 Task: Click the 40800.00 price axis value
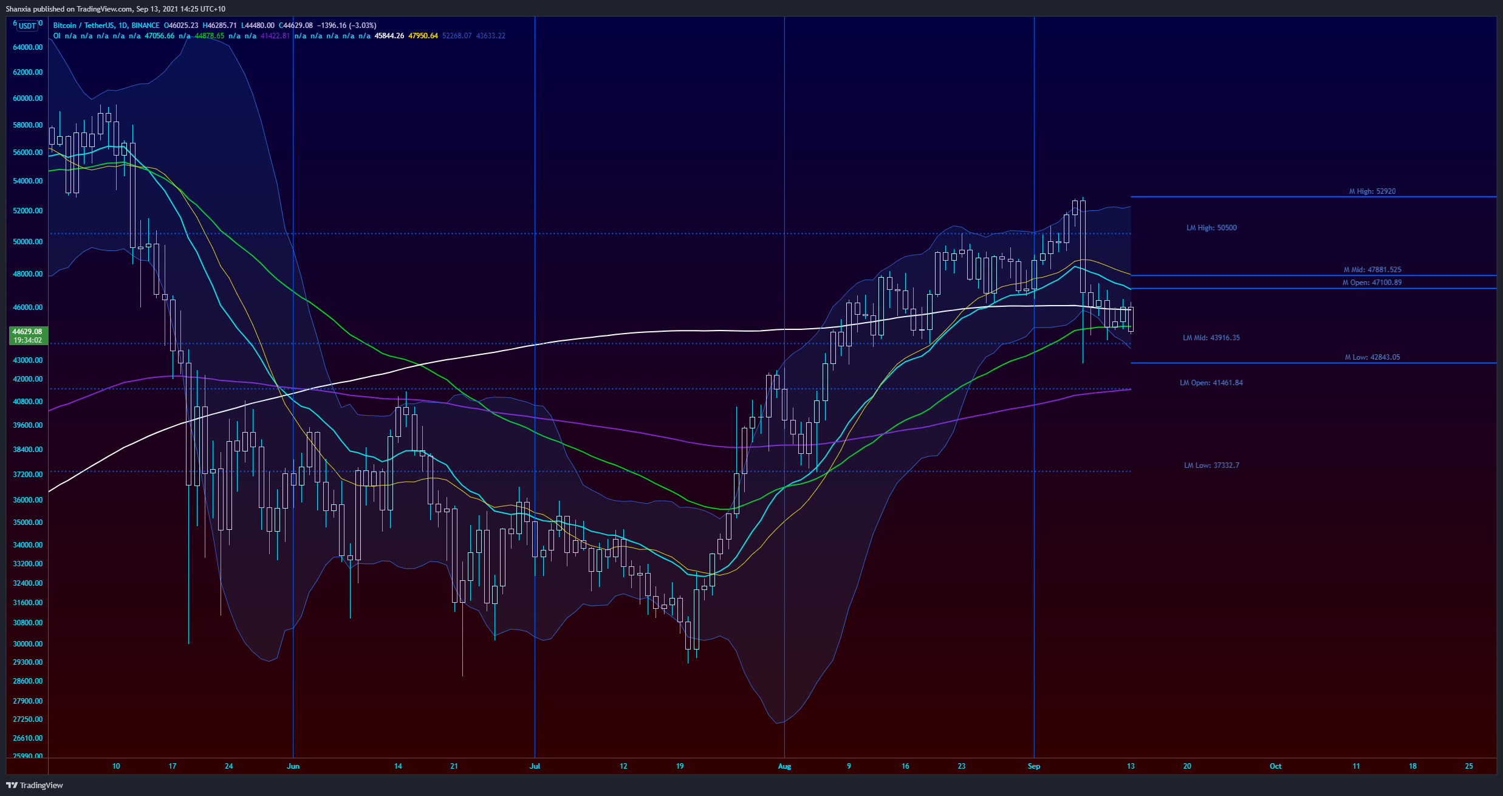(x=27, y=402)
